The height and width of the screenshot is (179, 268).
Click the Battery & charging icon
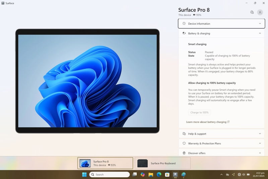pos(184,33)
